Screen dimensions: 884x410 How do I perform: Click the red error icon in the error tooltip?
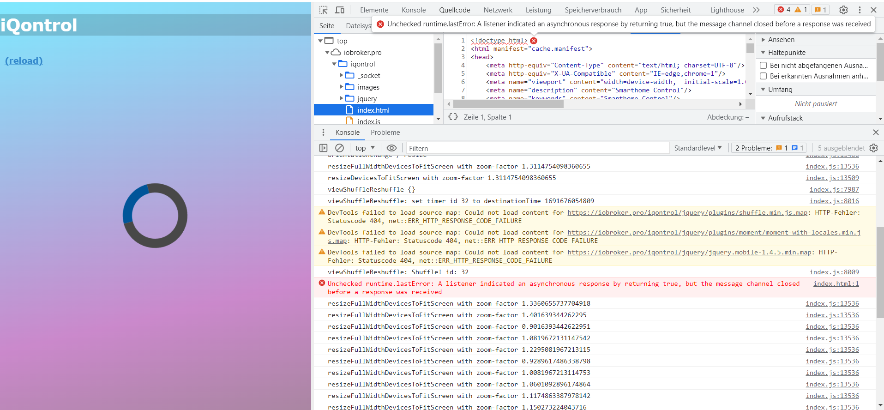click(380, 24)
